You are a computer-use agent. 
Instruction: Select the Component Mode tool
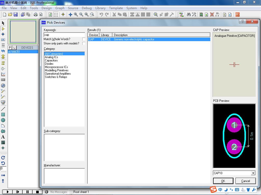[3, 29]
